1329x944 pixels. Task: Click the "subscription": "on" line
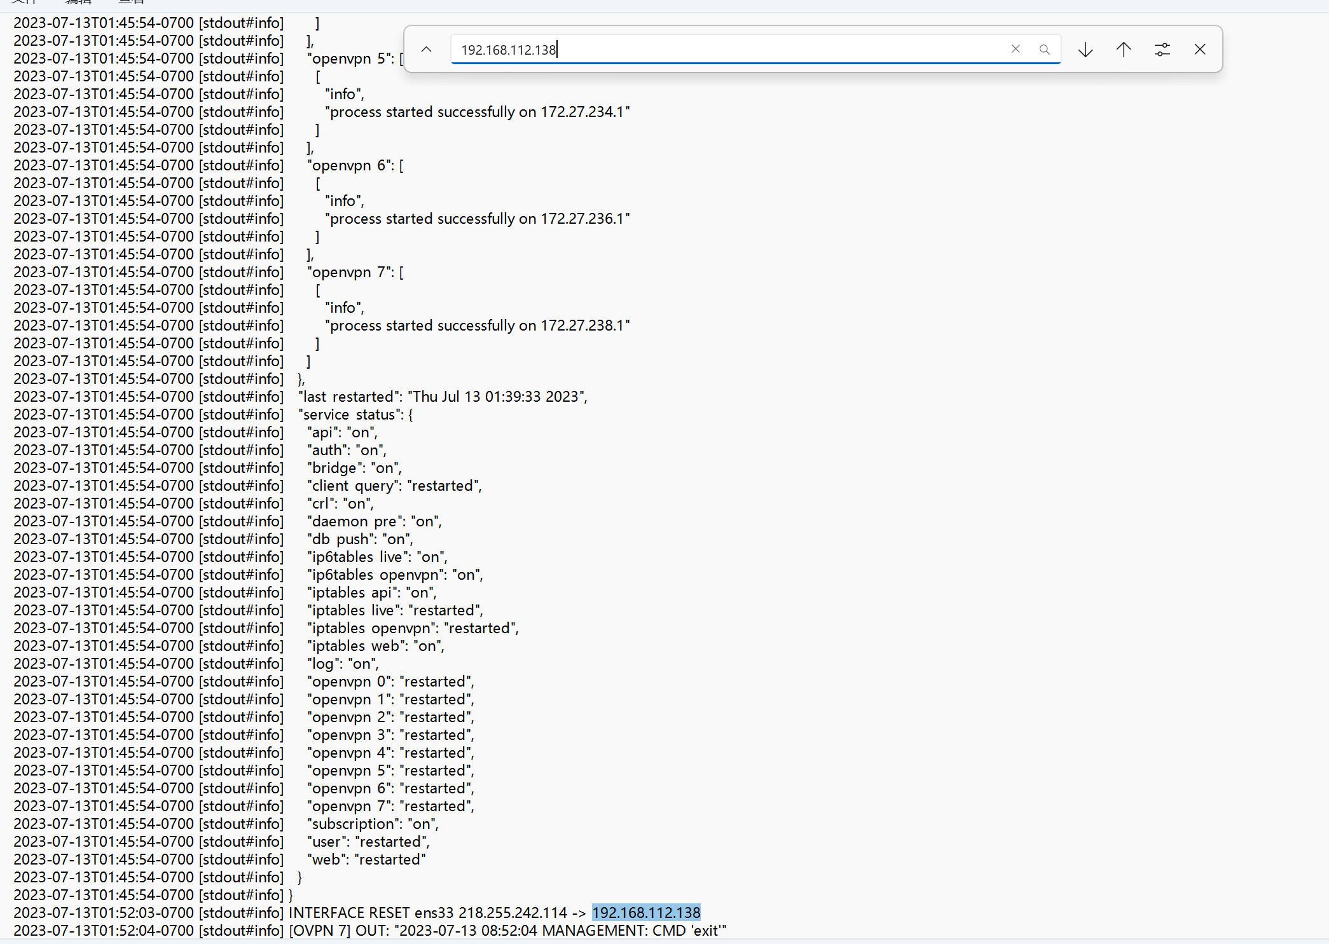pos(373,824)
